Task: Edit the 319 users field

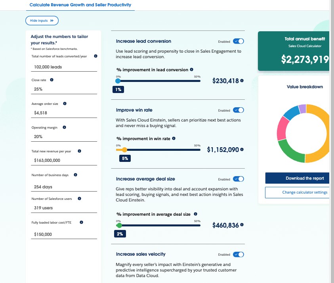Action: tap(64, 208)
